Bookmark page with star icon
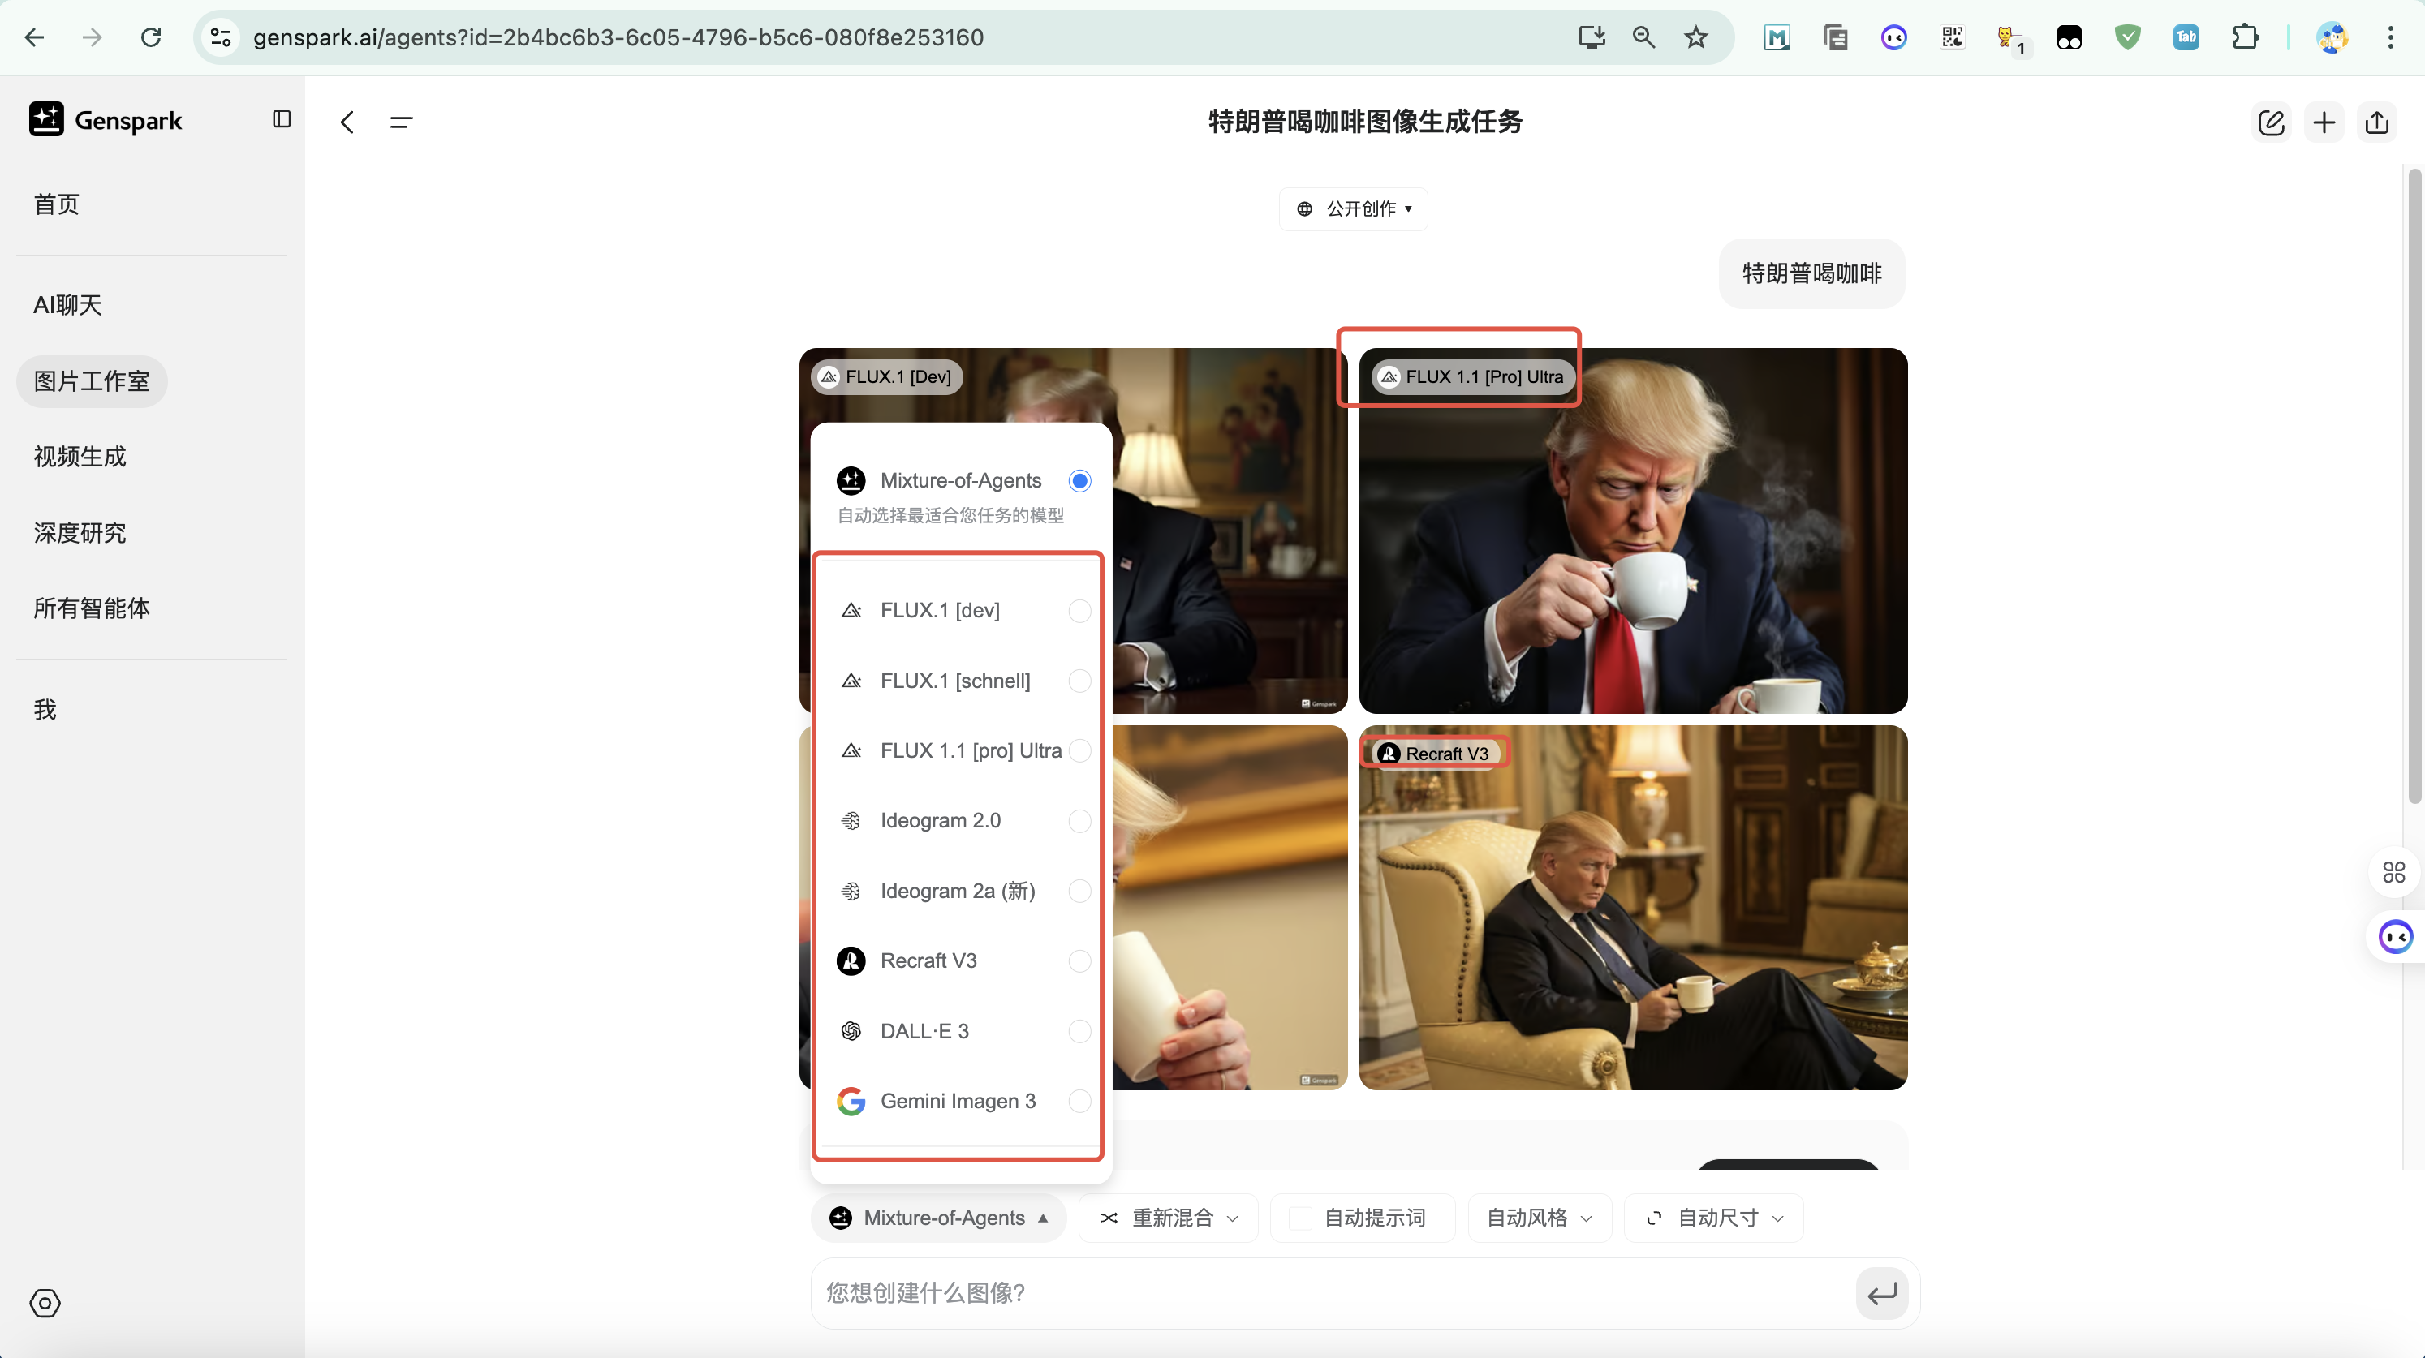 coord(1695,37)
